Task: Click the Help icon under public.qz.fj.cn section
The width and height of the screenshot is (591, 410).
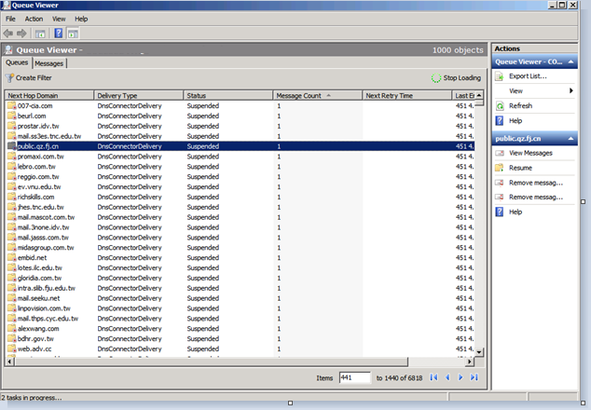Action: [x=500, y=212]
